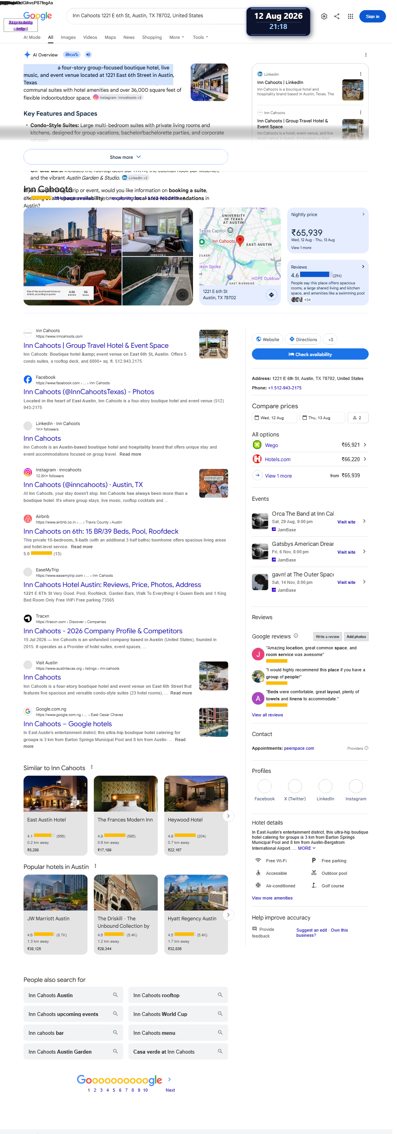Switch to the Maps tab
397x1134 pixels.
click(x=110, y=37)
